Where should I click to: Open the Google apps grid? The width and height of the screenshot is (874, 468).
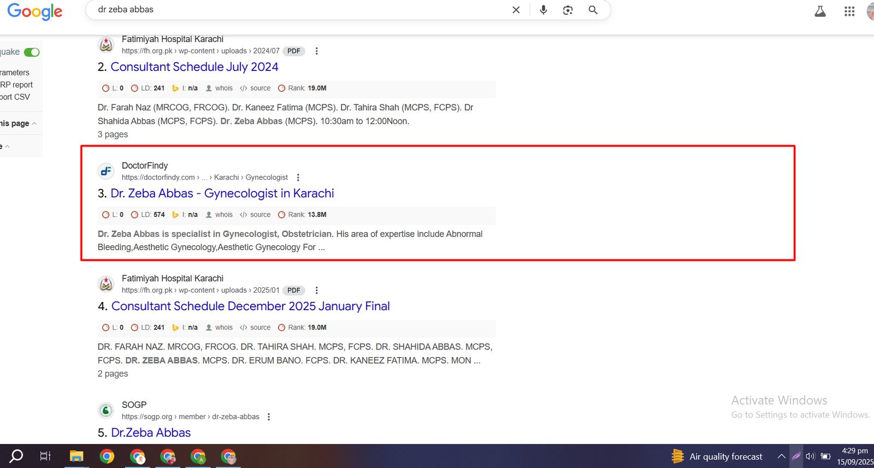coord(849,11)
